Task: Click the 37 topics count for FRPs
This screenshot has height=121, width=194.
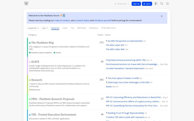Action: click(x=102, y=99)
